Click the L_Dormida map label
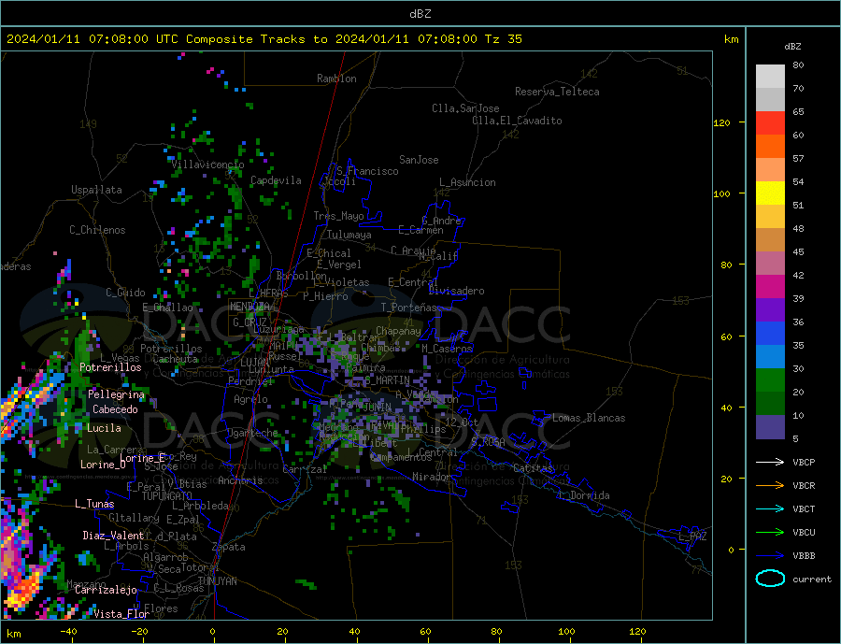 pos(585,495)
